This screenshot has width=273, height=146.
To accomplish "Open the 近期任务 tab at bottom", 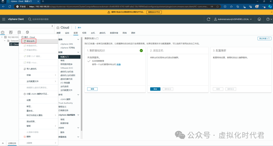I will click(12, 143).
